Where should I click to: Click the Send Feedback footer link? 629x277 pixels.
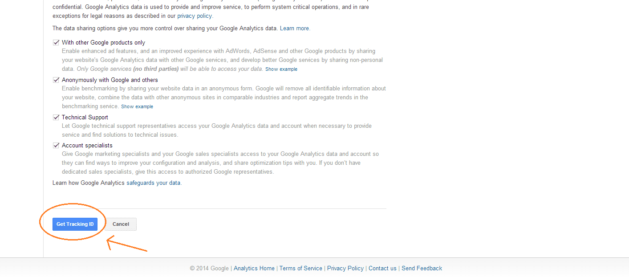[x=422, y=269]
